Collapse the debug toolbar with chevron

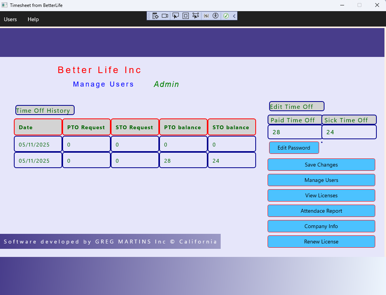[x=234, y=16]
